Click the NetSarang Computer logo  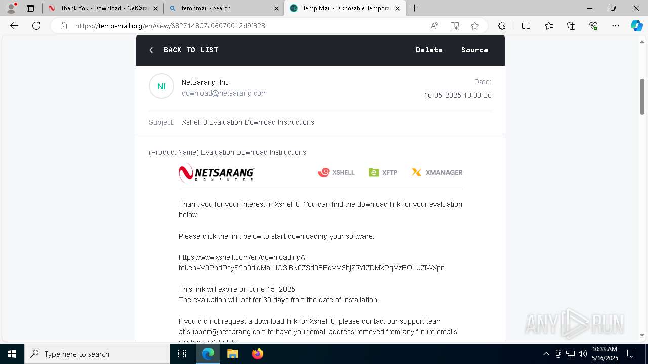(217, 172)
